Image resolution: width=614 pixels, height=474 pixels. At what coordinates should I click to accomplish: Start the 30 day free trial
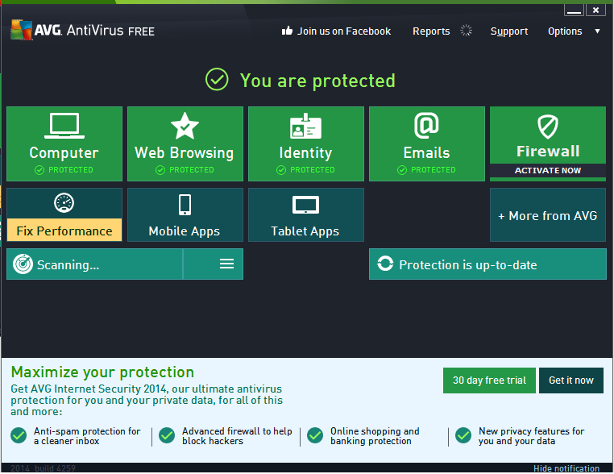489,380
